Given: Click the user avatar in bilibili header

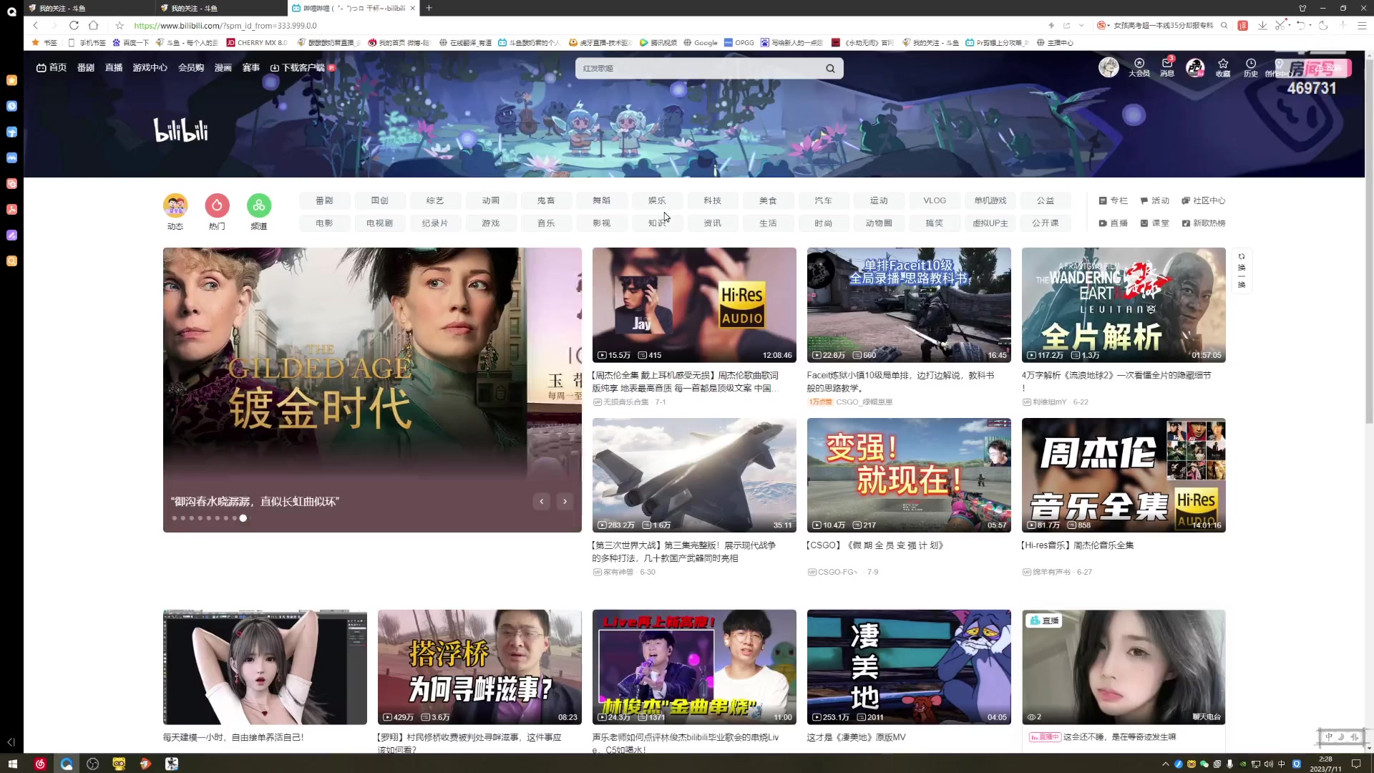Looking at the screenshot, I should (1109, 67).
